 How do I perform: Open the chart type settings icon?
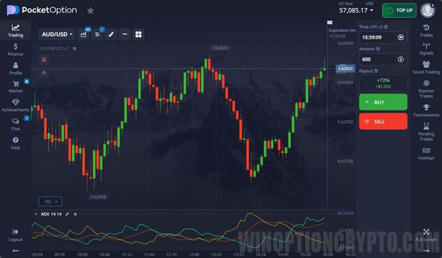pyautogui.click(x=83, y=34)
